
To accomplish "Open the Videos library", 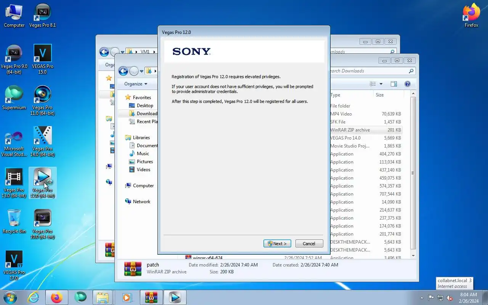I will click(x=140, y=170).
